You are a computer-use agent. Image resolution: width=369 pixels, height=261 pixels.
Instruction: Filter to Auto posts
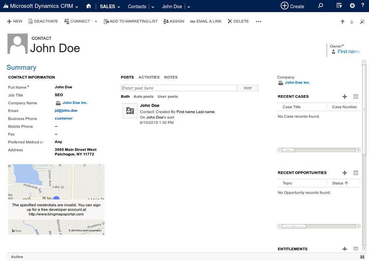point(143,97)
